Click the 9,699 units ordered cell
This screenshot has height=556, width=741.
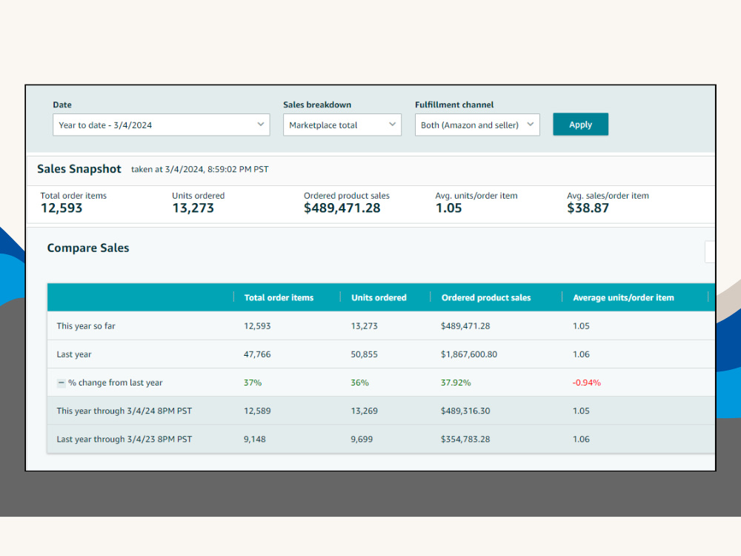(x=362, y=439)
